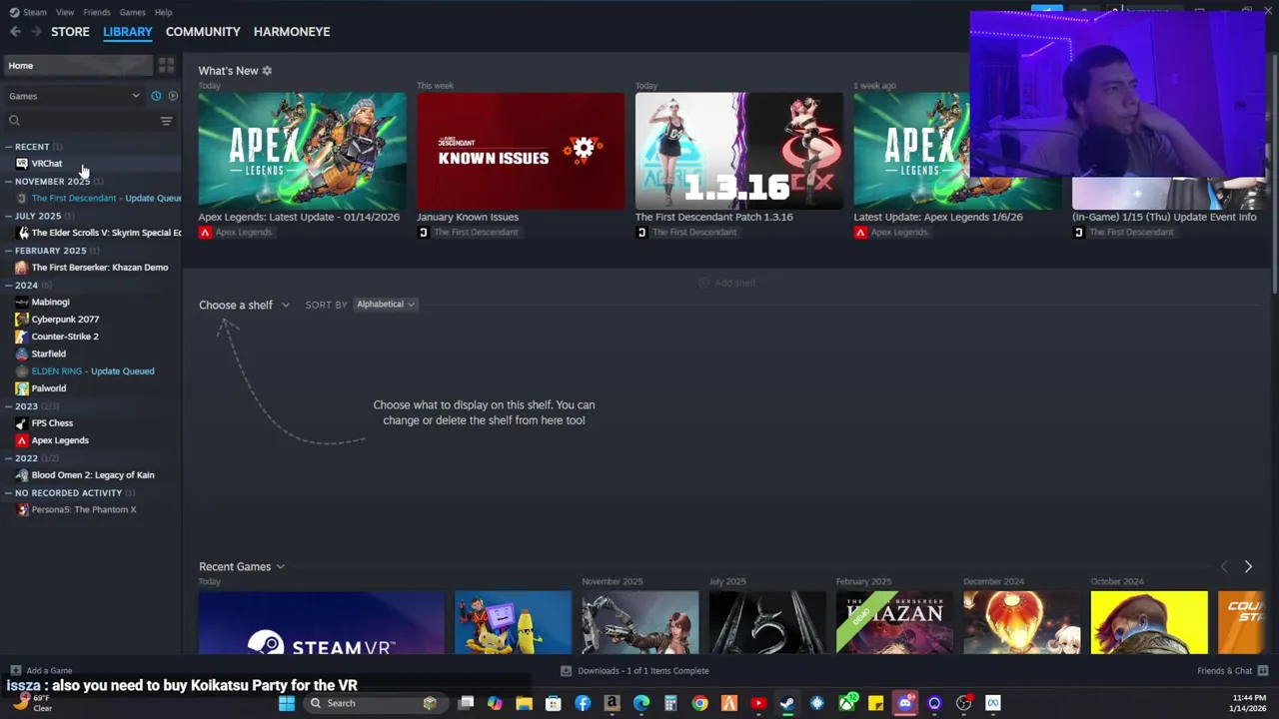Collapse the NO RECORDED ACTIVITY category

(9, 493)
